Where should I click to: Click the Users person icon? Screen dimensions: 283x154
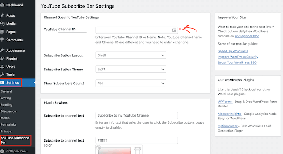(x=2, y=67)
